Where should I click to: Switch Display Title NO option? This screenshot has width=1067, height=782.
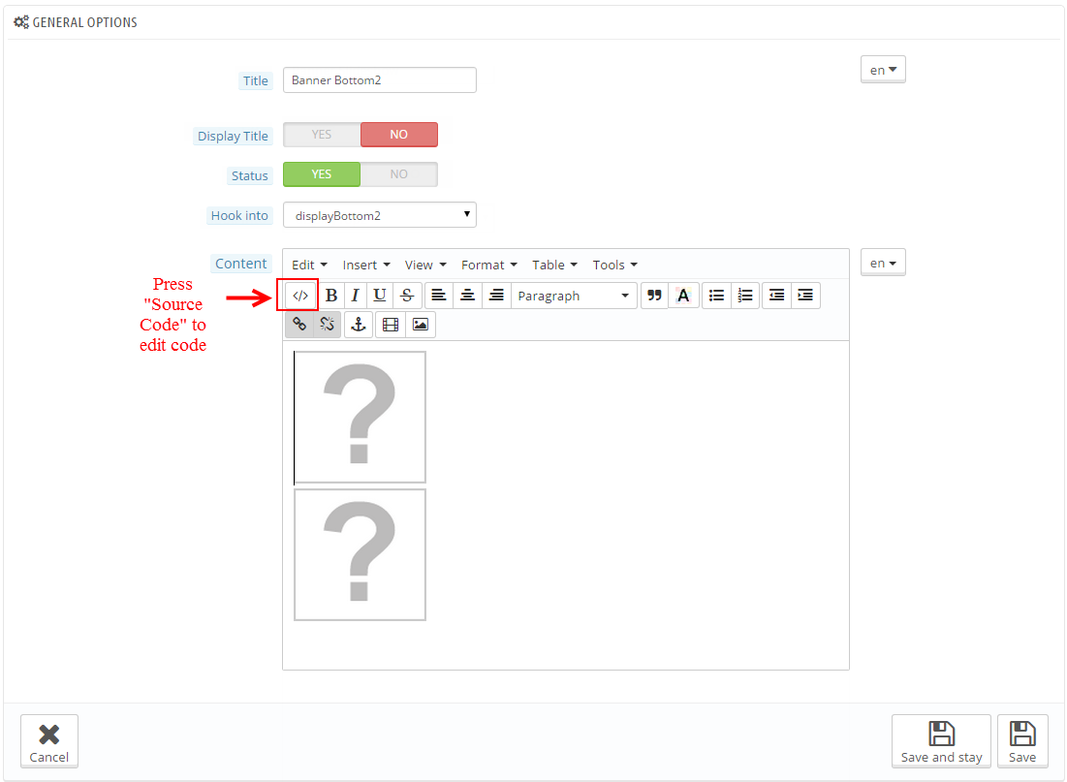pos(398,135)
